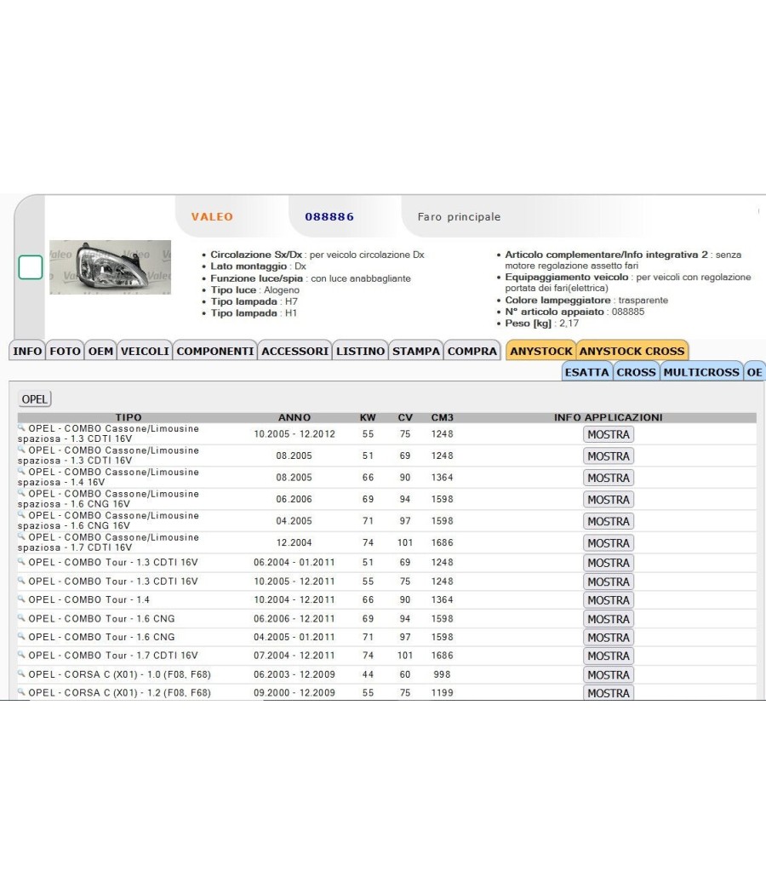
Task: Show applications for Combo 1.3 CDTI 55 kW Cassone
Action: click(x=609, y=434)
